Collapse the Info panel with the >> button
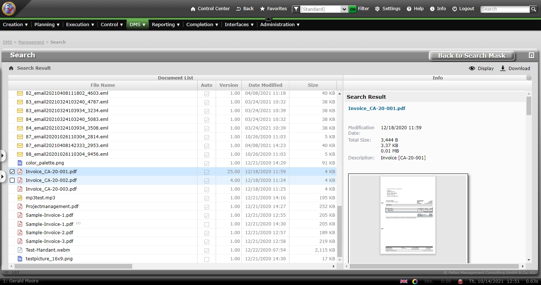 click(x=529, y=78)
